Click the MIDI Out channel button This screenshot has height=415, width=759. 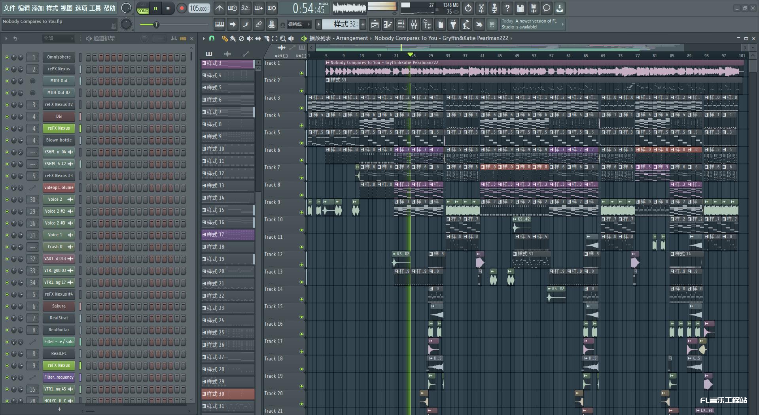click(59, 81)
